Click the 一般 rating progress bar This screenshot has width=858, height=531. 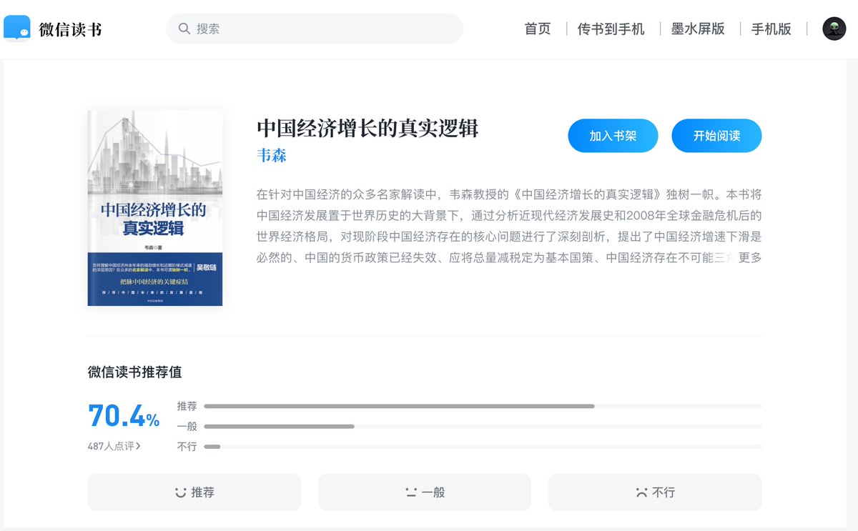point(483,427)
